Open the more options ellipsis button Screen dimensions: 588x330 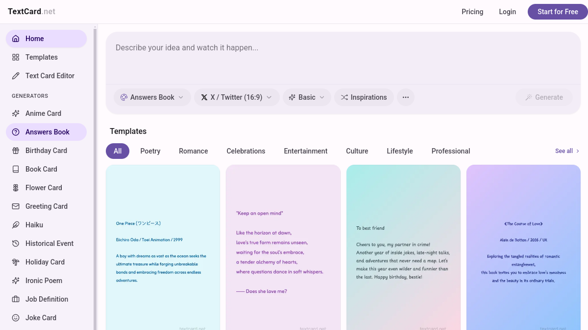pyautogui.click(x=406, y=97)
